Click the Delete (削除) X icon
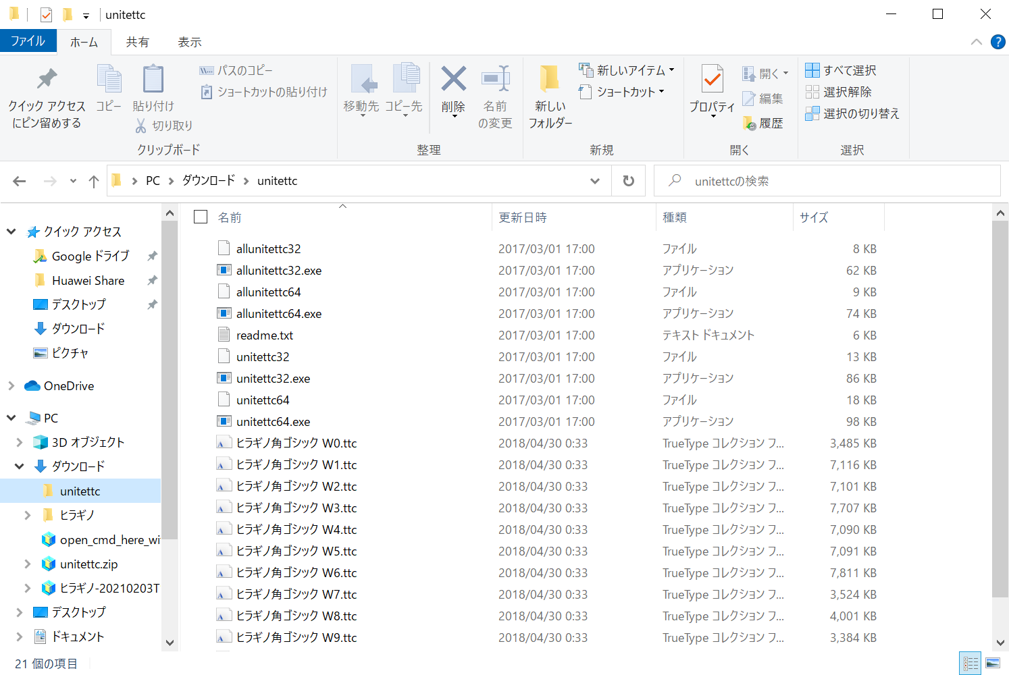 (453, 80)
